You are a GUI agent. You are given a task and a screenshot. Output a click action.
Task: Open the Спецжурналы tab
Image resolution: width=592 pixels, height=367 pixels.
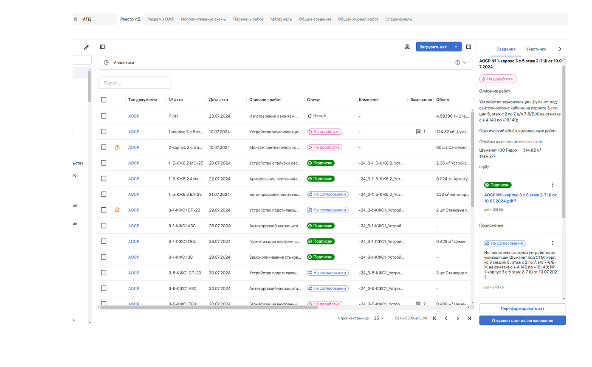tap(399, 19)
